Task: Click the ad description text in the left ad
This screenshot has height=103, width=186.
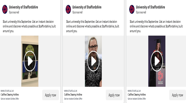Action: (x=28, y=26)
